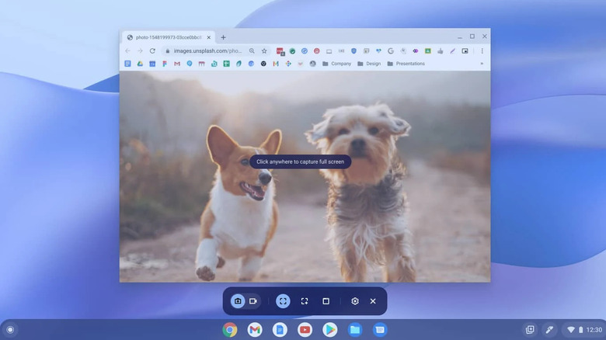Switch to screenshot camera mode
The height and width of the screenshot is (340, 606).
238,301
